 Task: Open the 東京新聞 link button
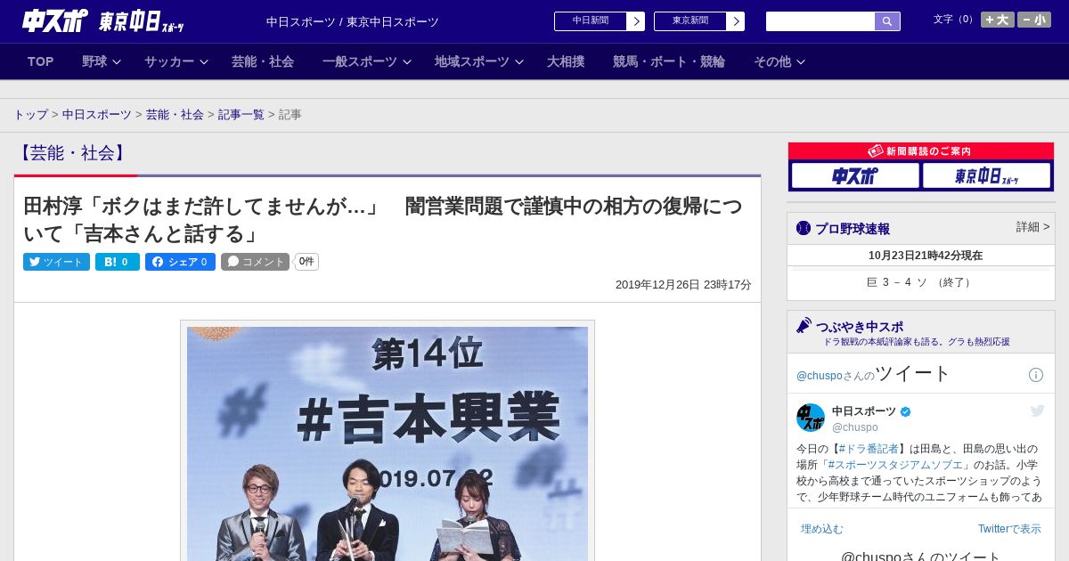(x=690, y=21)
